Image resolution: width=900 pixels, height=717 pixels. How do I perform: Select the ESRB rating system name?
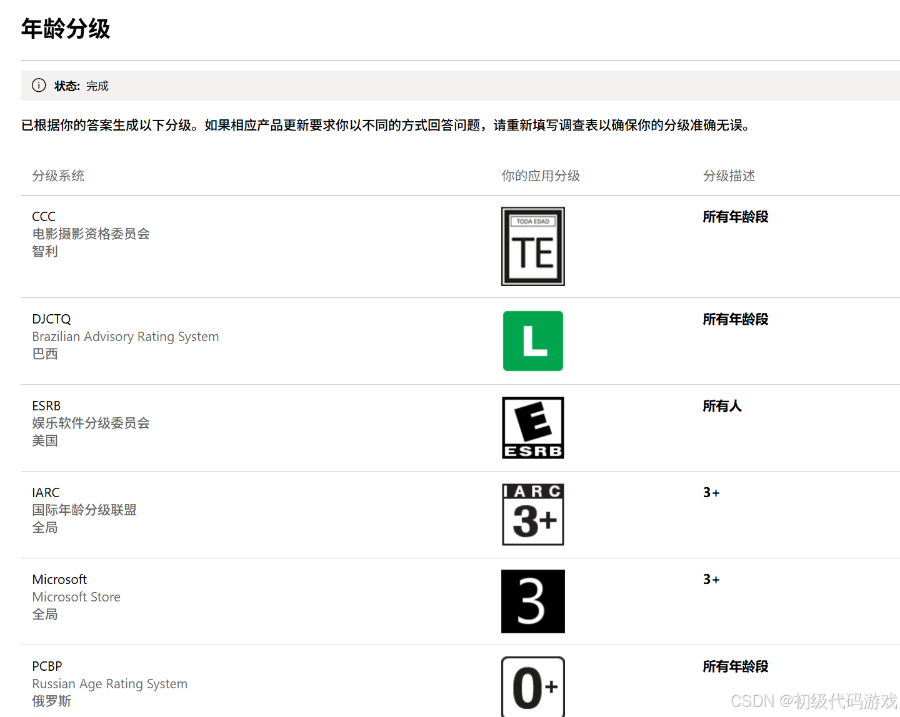pos(46,406)
